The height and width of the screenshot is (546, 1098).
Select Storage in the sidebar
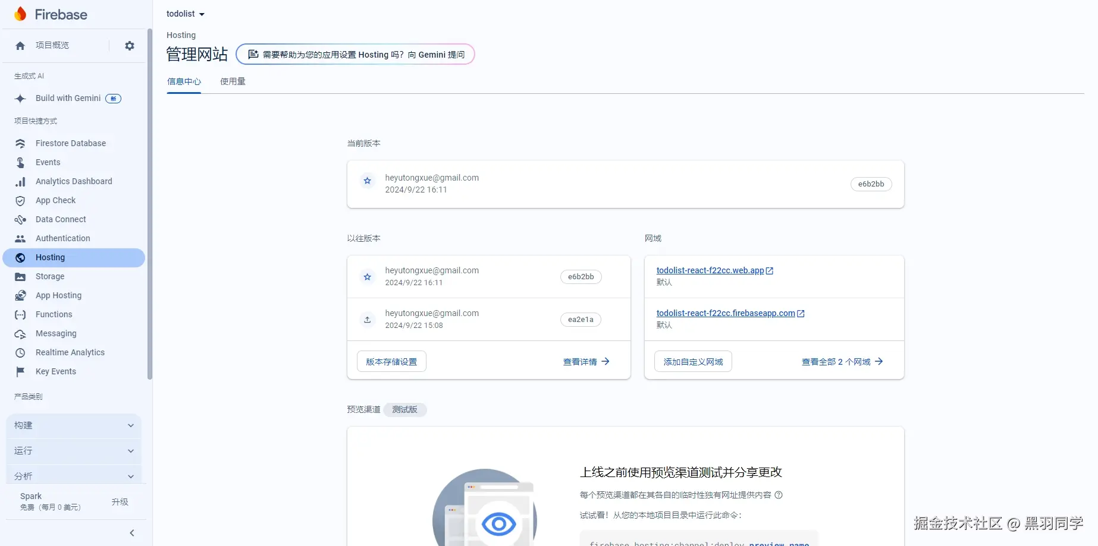point(74,277)
